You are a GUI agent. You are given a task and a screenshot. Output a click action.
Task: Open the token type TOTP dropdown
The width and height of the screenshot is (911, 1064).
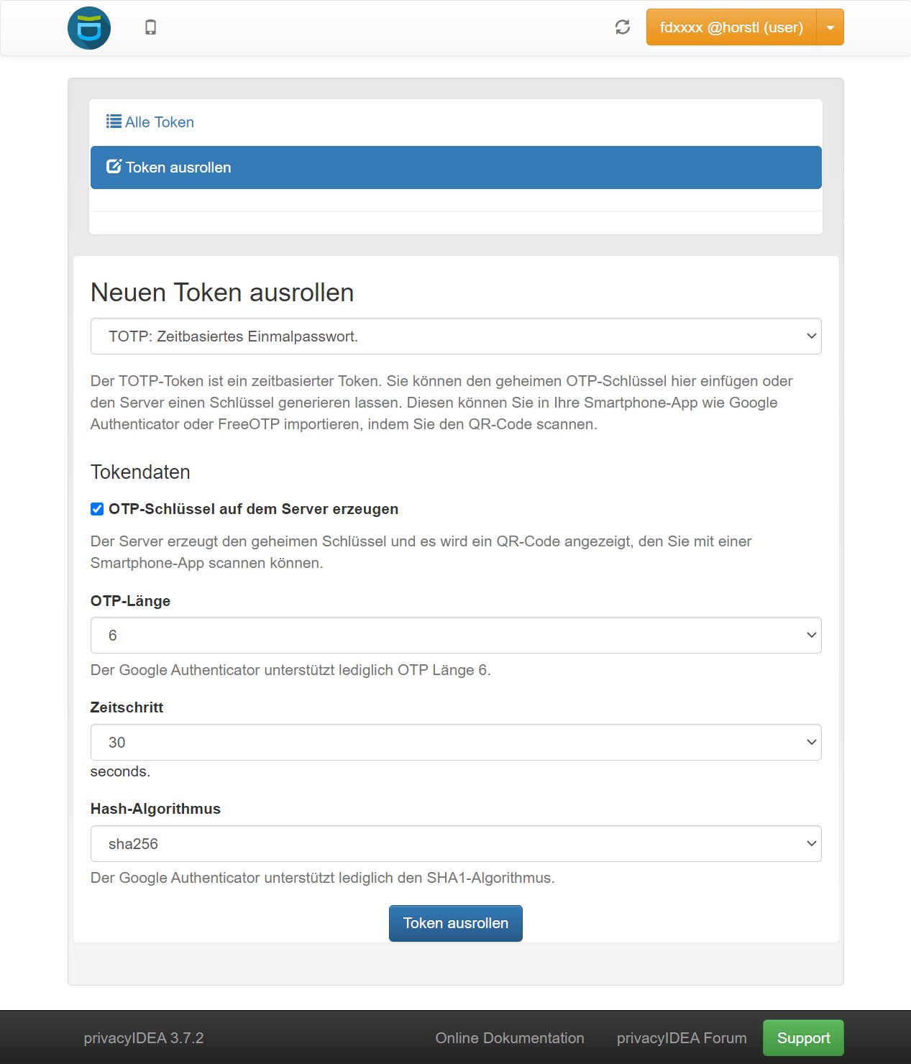(x=455, y=336)
